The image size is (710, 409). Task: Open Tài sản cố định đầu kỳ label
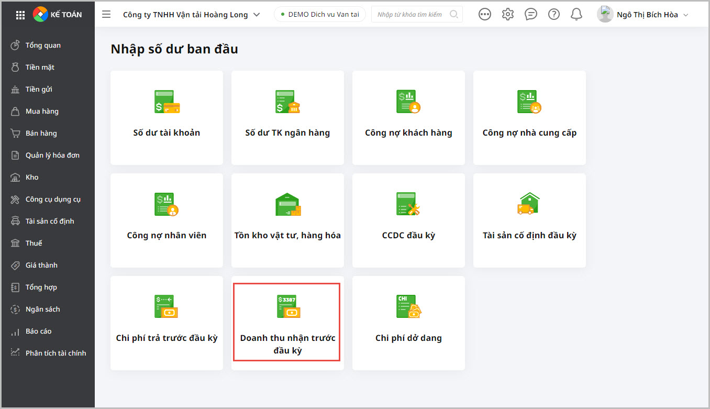(529, 235)
